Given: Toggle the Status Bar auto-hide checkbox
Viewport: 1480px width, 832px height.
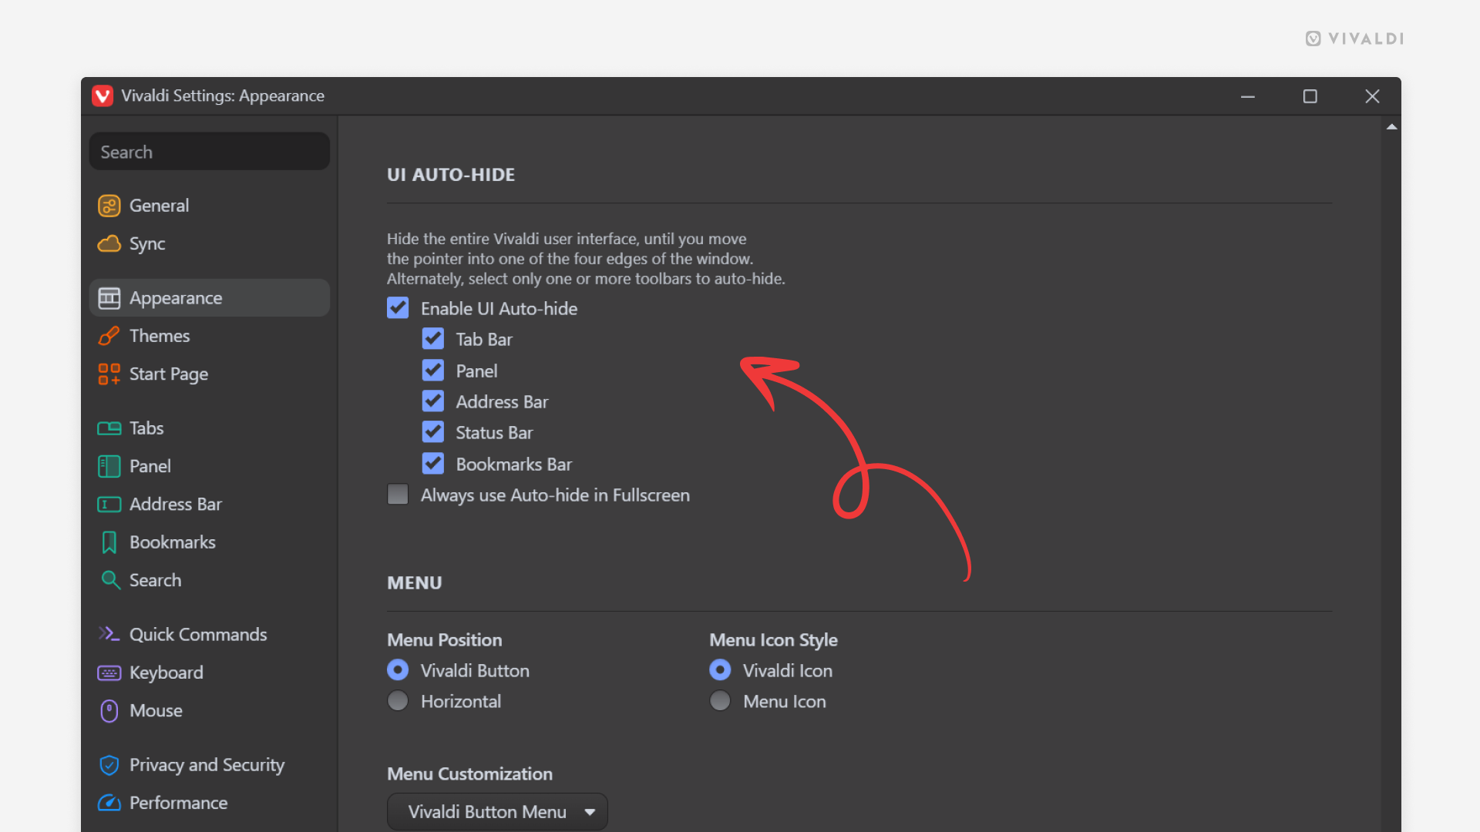Looking at the screenshot, I should 433,432.
